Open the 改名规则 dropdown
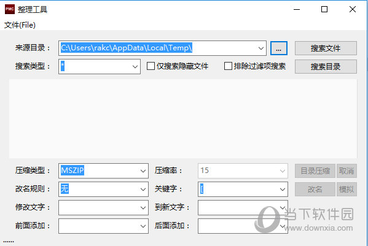The width and height of the screenshot is (368, 246). coord(103,189)
